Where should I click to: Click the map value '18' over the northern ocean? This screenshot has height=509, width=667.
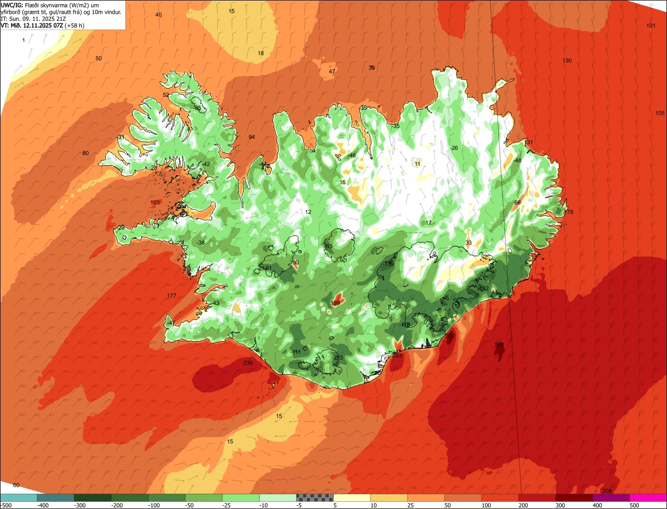(x=261, y=54)
